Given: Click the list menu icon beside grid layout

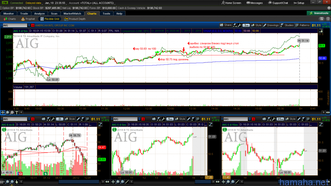Looking at the screenshot, I should point(328,19).
